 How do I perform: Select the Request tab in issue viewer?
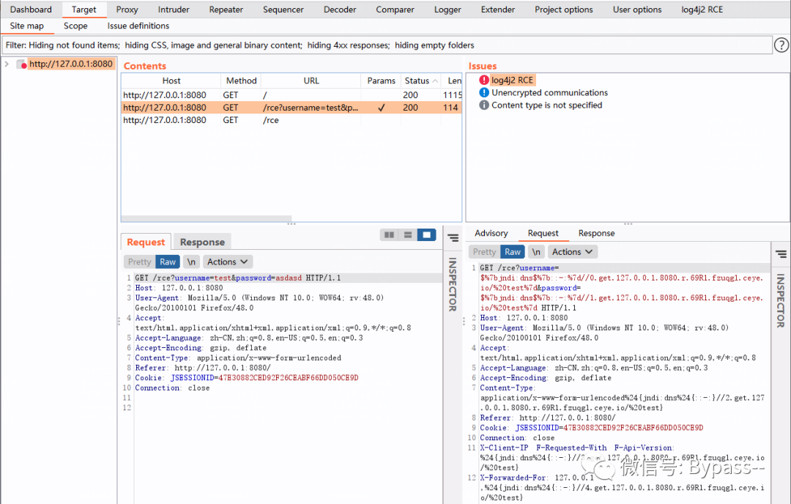543,233
